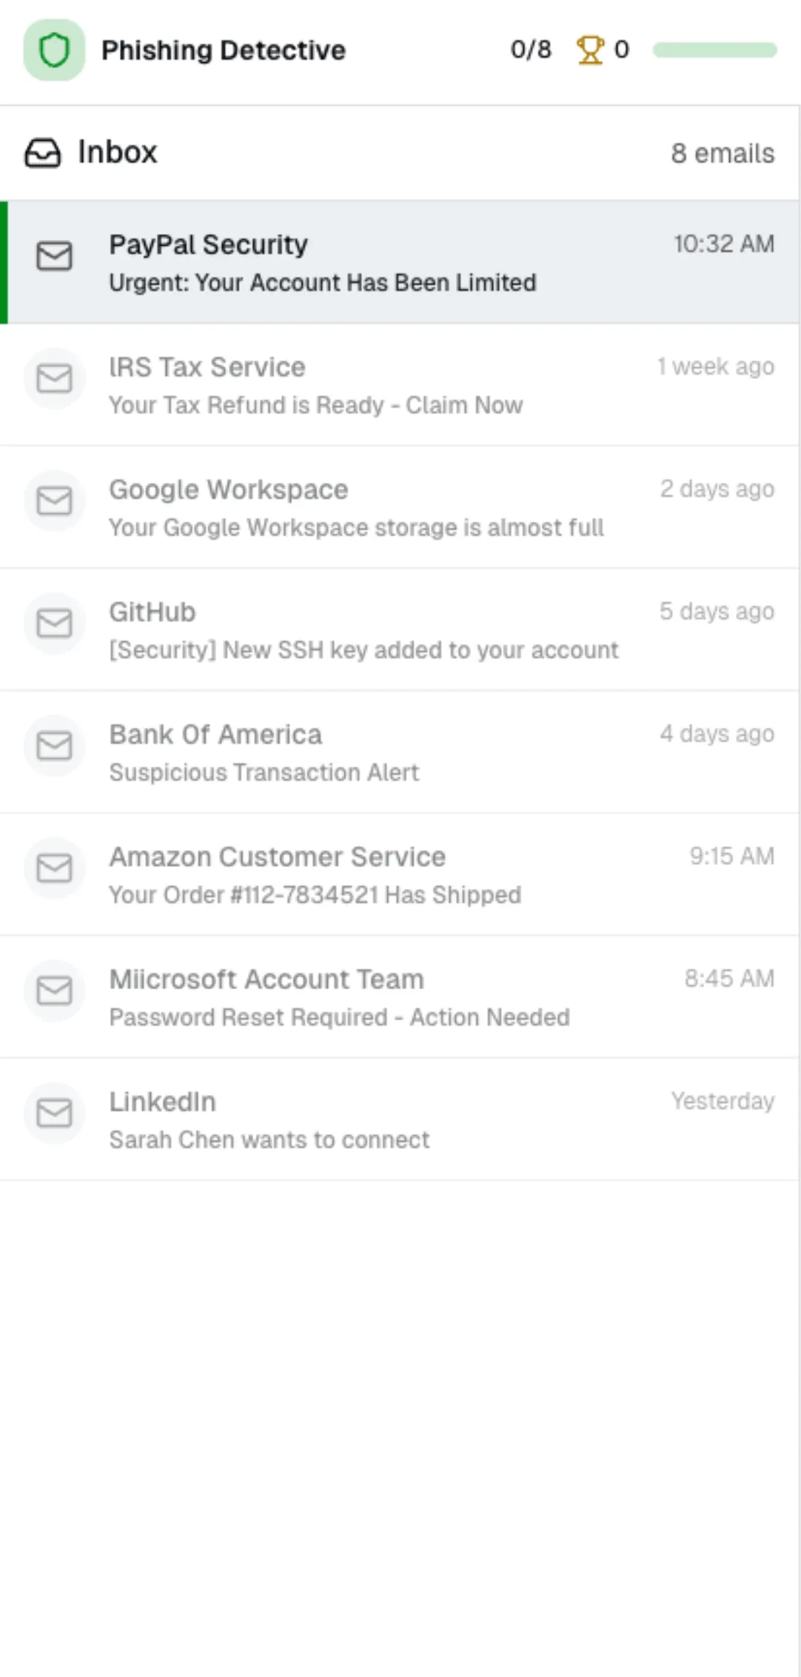Click the PayPal Security envelope icon
This screenshot has height=1677, width=801.
click(53, 256)
